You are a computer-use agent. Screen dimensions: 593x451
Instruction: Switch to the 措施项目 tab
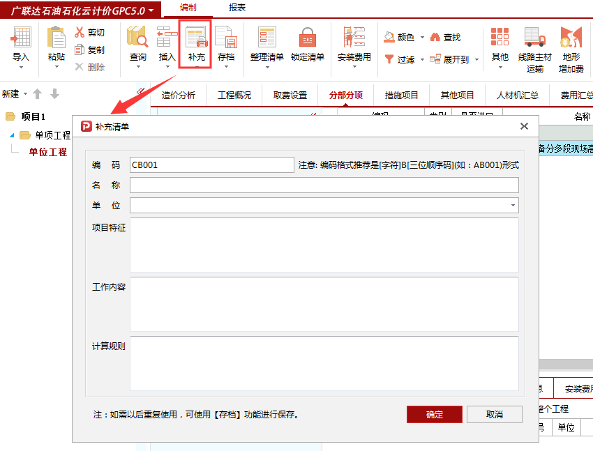[x=401, y=95]
